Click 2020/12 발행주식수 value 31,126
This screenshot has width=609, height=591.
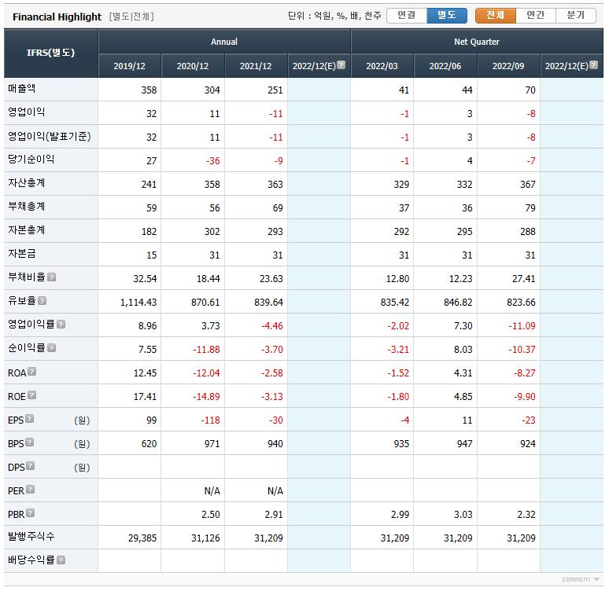tap(205, 538)
